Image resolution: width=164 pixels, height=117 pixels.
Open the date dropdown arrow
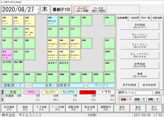38,9
